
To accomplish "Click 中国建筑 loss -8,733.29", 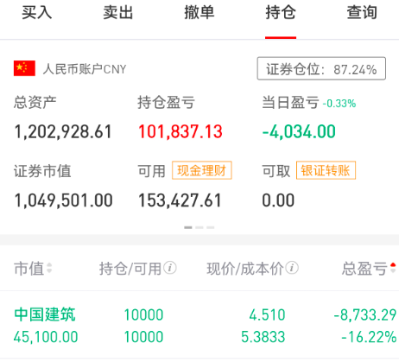I will coord(365,314).
